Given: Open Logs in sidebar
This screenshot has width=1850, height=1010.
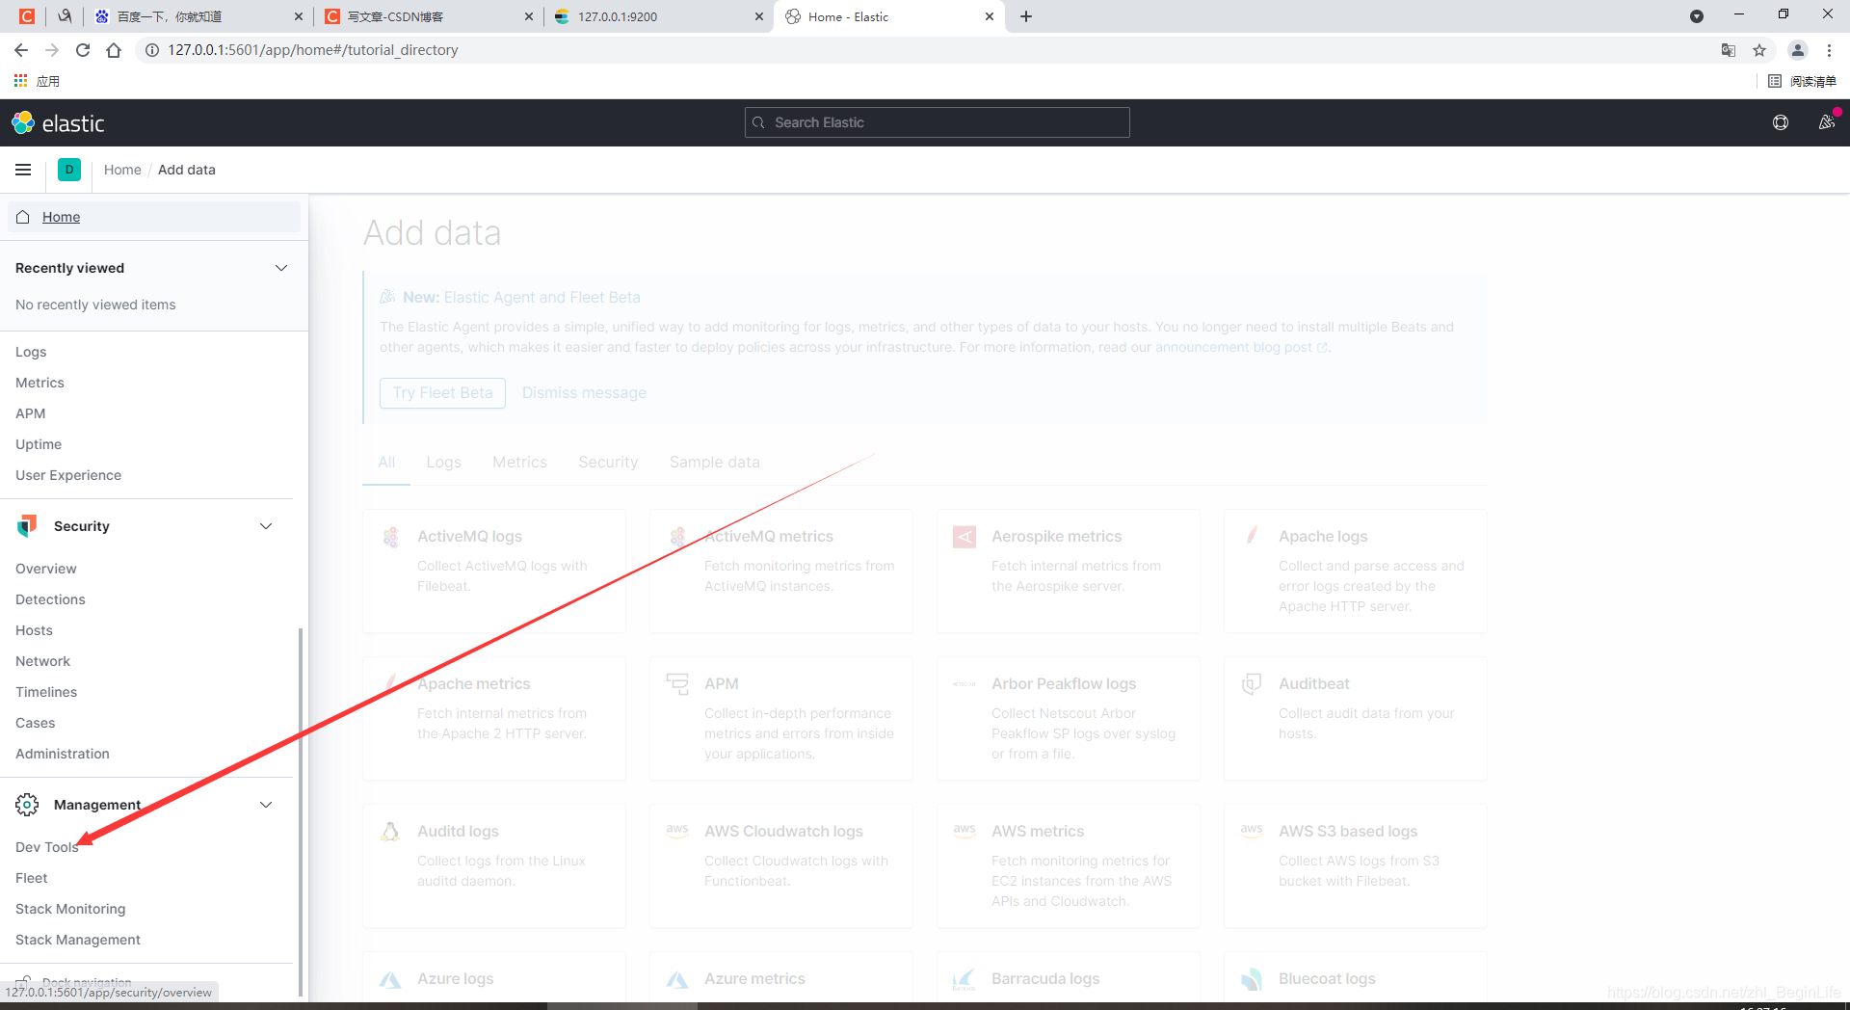Looking at the screenshot, I should coord(31,352).
